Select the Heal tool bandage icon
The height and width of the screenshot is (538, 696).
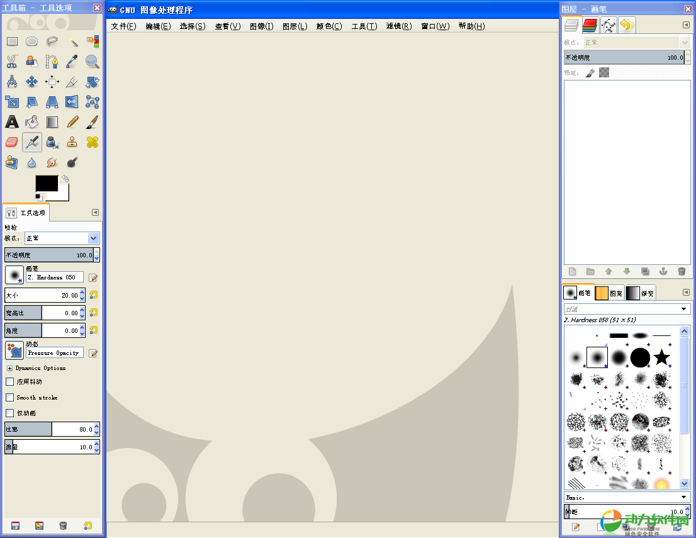coord(93,142)
